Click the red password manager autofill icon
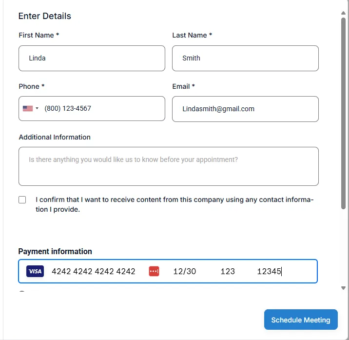Viewport: 349px width, 340px height. click(x=154, y=271)
